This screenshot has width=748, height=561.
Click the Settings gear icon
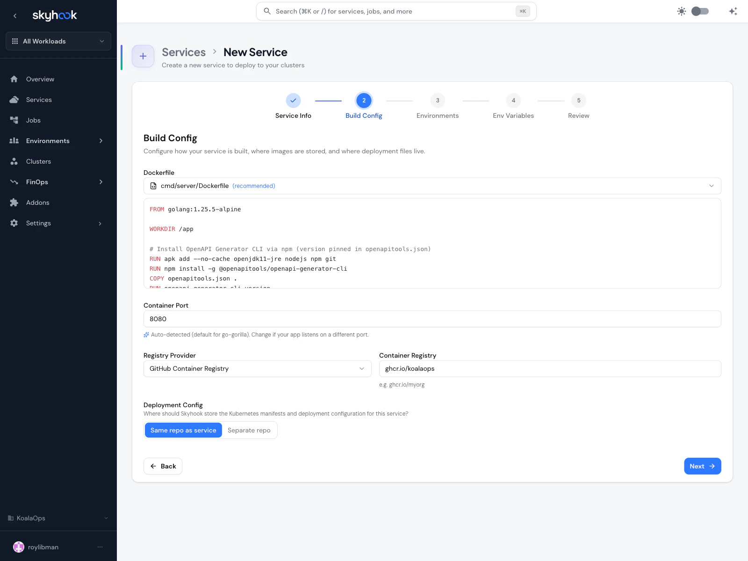14,223
